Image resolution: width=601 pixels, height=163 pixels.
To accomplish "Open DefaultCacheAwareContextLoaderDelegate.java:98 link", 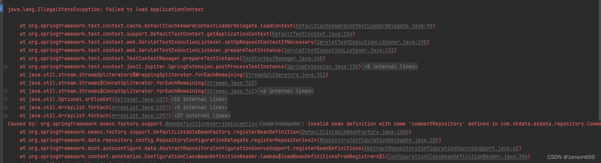I will (x=364, y=26).
